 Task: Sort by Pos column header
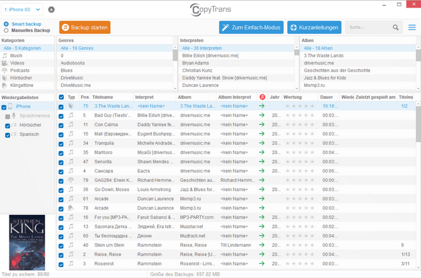tap(85, 97)
